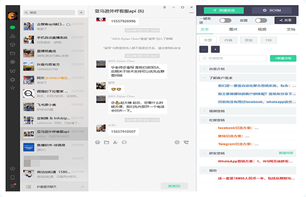Open the emoji picker in chat toolbar

click(x=98, y=142)
